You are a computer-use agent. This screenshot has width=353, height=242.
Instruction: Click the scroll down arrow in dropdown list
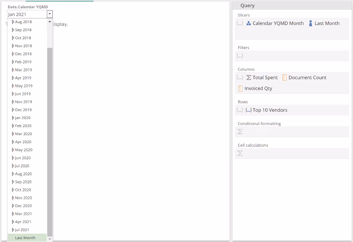point(50,239)
